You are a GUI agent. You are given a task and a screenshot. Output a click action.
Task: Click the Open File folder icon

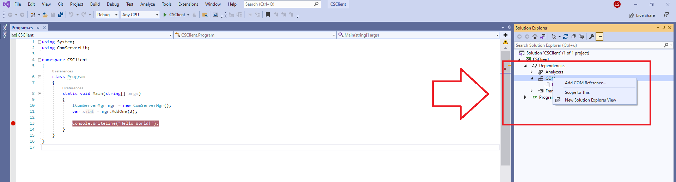(45, 15)
